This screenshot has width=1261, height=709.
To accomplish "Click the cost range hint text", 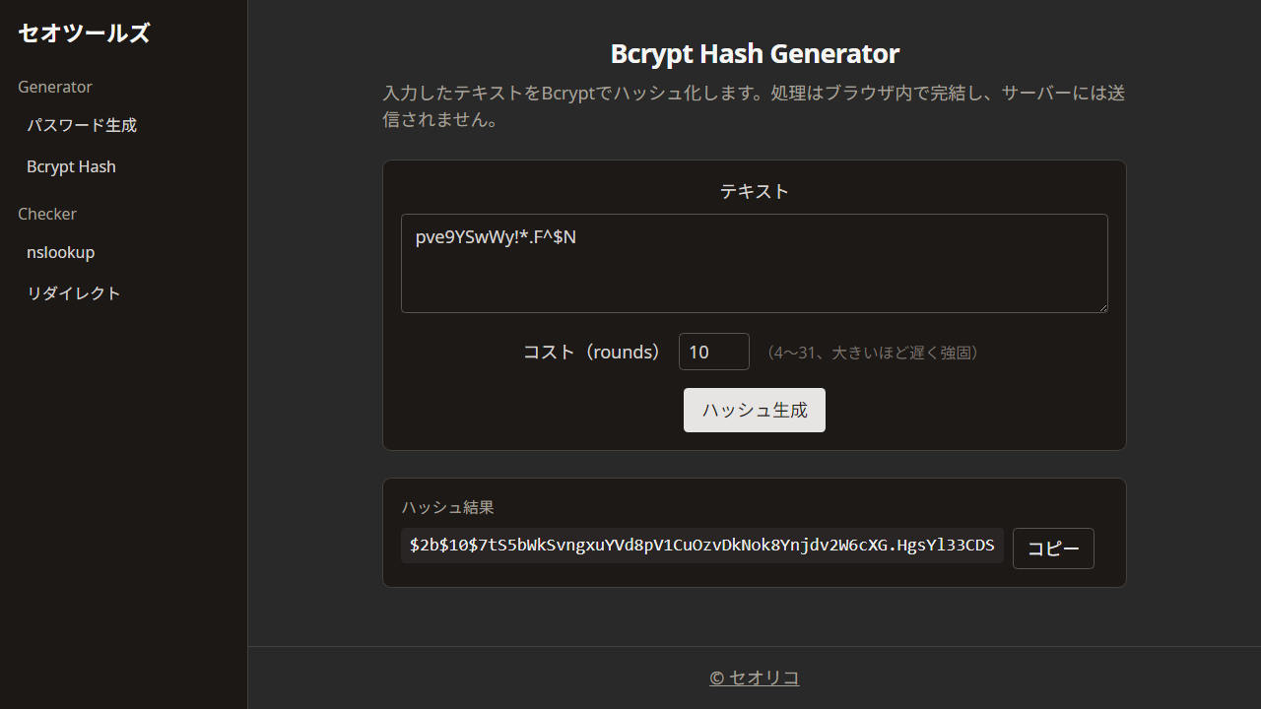I will pyautogui.click(x=872, y=353).
